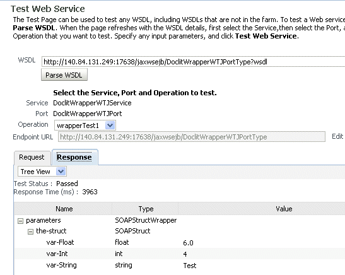Select the var-Int row in tree
The width and height of the screenshot is (345, 275).
[179, 254]
